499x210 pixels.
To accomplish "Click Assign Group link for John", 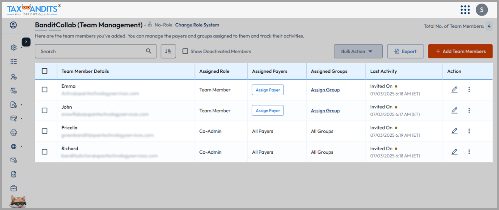I will [x=325, y=111].
